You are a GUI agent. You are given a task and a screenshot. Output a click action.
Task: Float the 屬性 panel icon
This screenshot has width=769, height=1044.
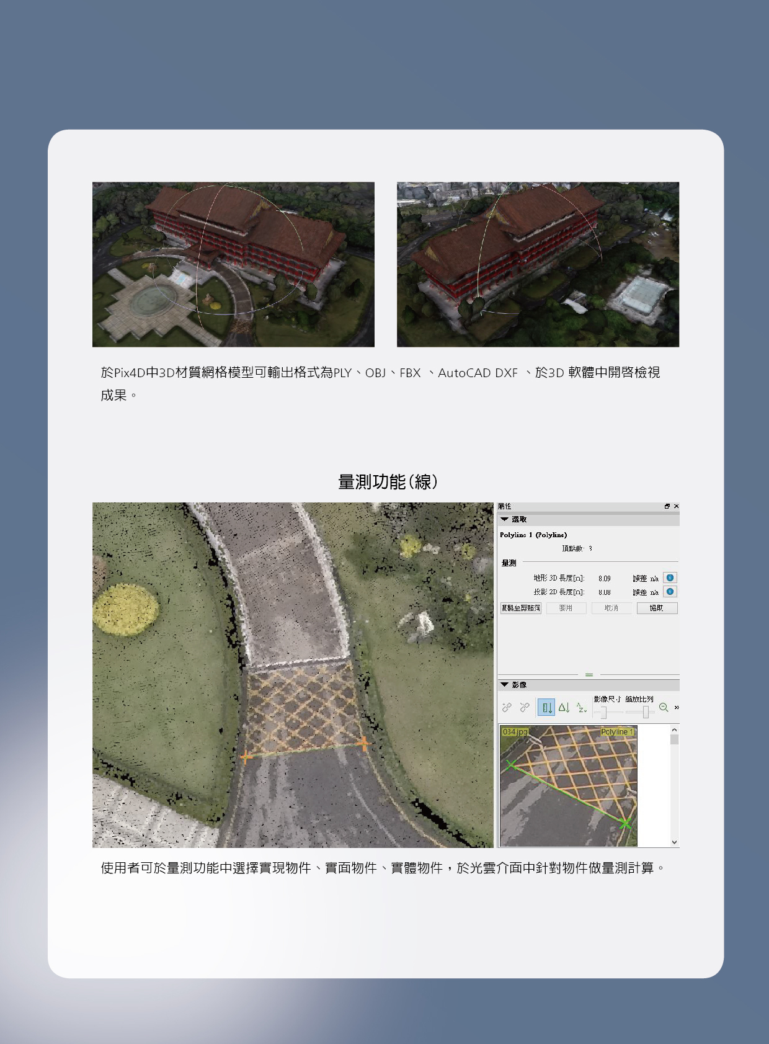pyautogui.click(x=667, y=506)
